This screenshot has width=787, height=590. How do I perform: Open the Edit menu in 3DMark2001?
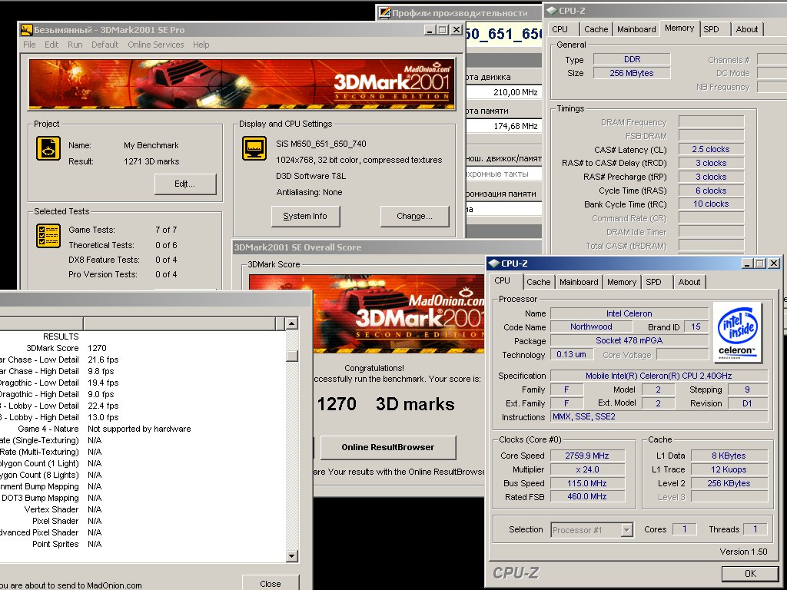[51, 45]
